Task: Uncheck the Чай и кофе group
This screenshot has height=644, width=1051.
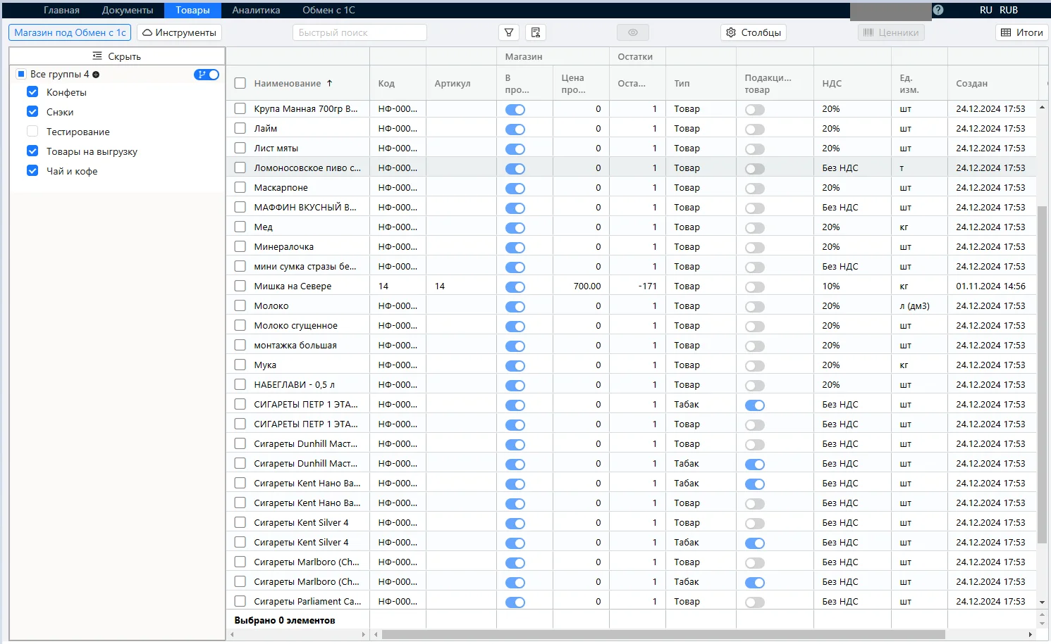Action: (32, 171)
